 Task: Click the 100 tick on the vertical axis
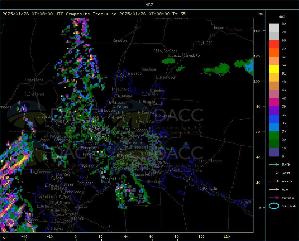256,81
